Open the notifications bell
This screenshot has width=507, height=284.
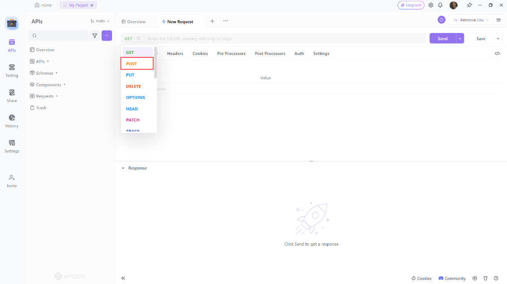(x=440, y=5)
